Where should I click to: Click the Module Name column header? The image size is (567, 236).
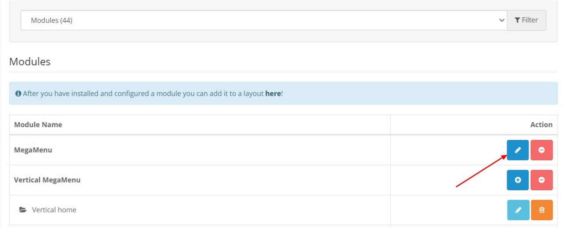point(38,125)
